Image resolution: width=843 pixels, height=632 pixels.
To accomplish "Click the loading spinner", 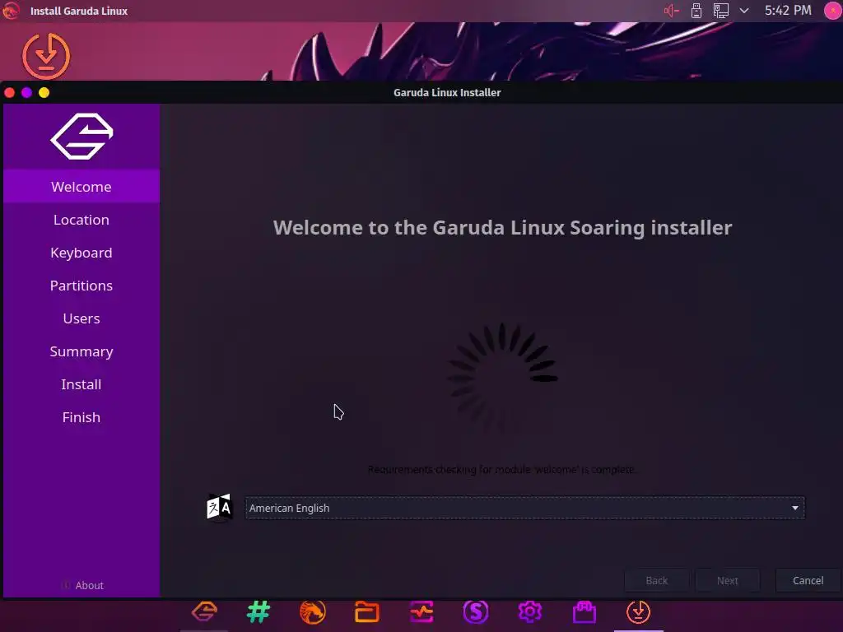I will click(502, 377).
